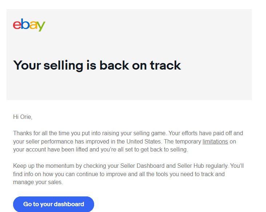Click the word "track" in the heading

tap(165, 65)
